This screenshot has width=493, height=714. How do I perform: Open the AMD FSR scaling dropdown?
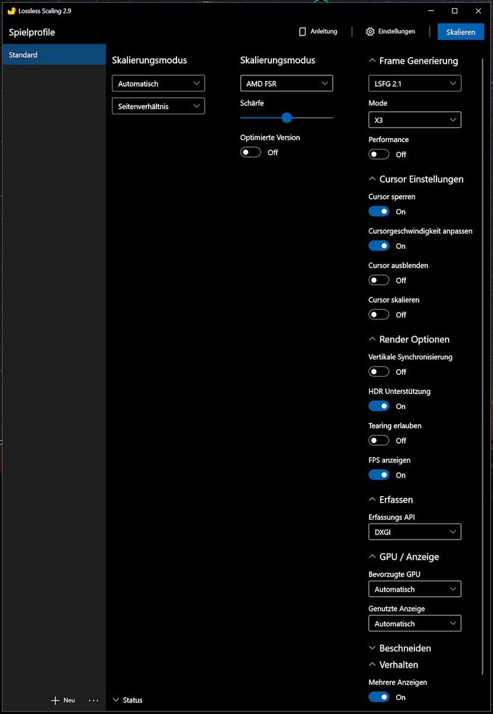pyautogui.click(x=287, y=83)
